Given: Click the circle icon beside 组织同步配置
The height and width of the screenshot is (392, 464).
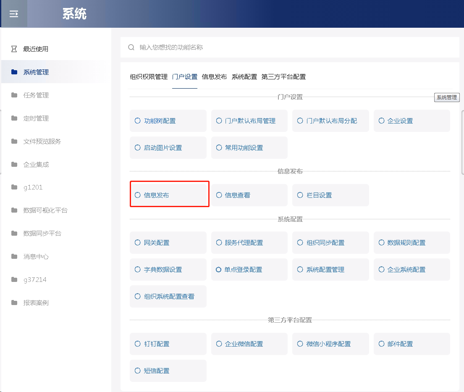Looking at the screenshot, I should click(x=300, y=243).
